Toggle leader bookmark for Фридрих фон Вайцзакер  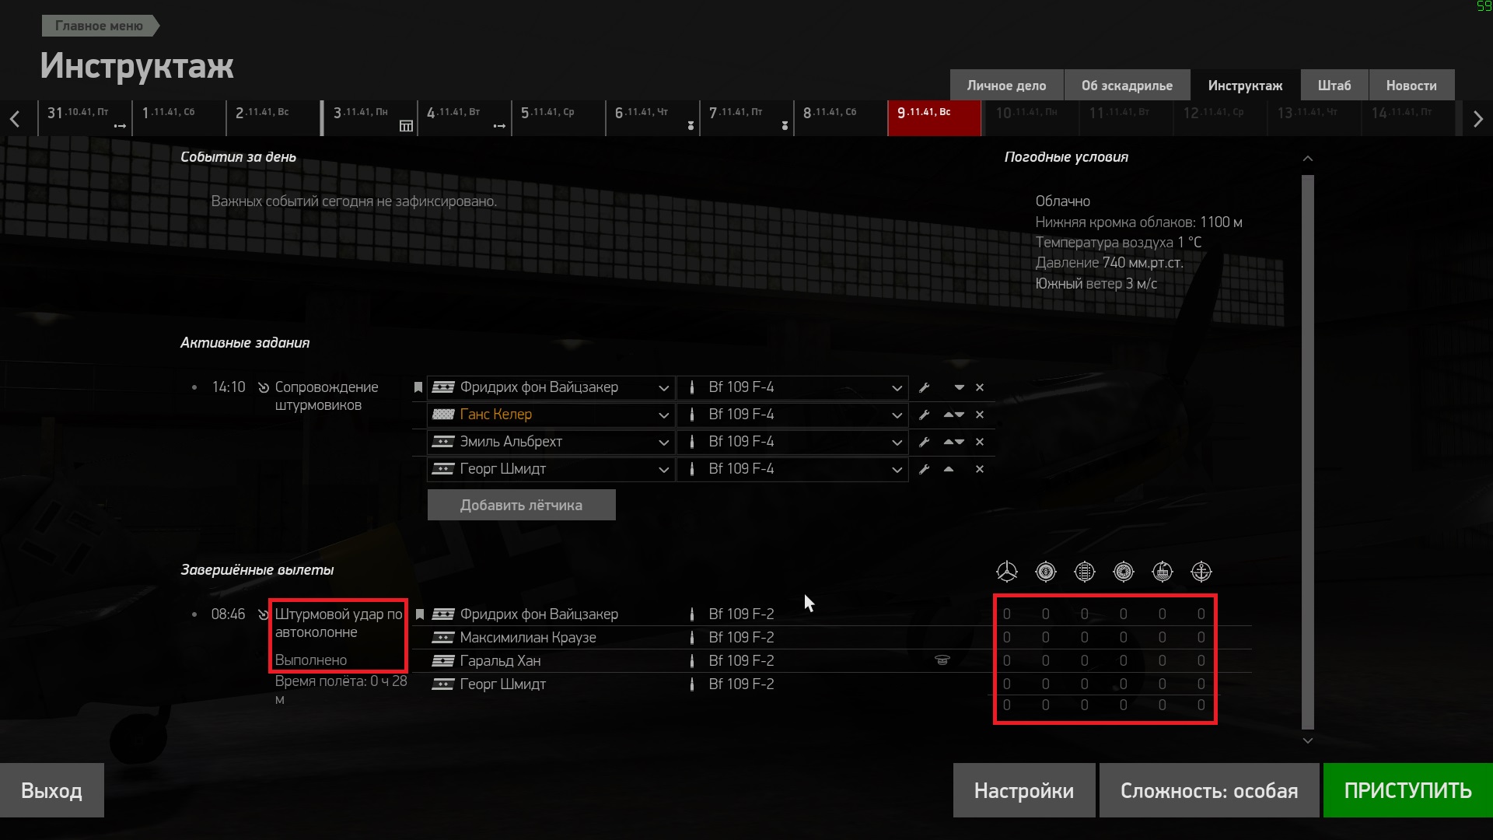[418, 387]
